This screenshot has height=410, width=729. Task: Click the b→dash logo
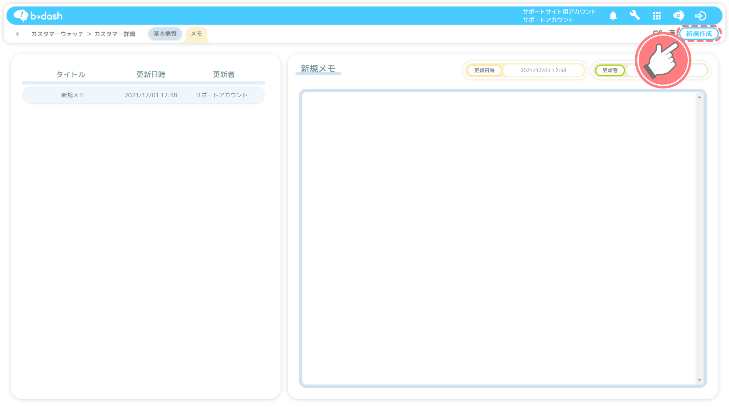click(x=38, y=16)
